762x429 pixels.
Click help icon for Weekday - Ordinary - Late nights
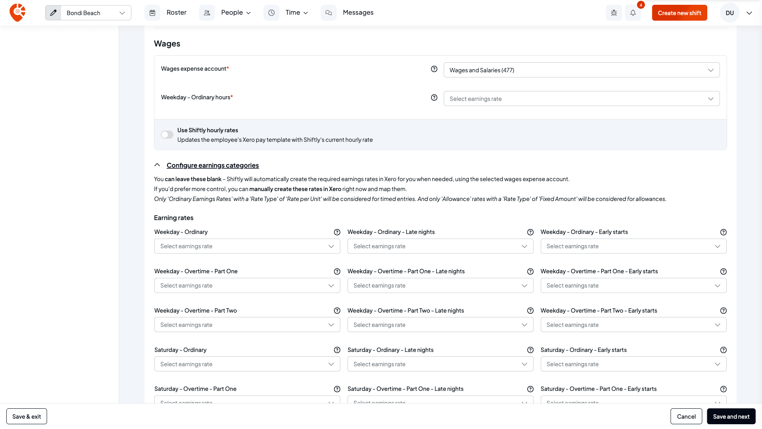click(x=530, y=232)
